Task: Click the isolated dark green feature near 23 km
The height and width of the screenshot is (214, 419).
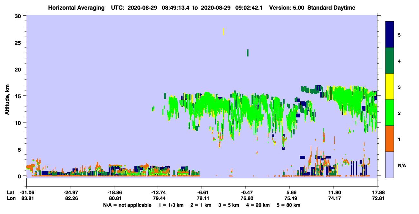Action: (248, 53)
